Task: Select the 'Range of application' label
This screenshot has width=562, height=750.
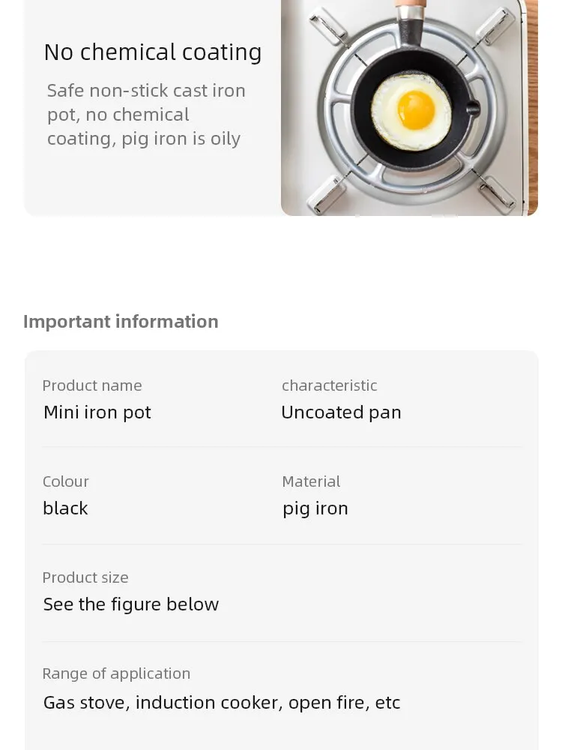Action: click(116, 674)
